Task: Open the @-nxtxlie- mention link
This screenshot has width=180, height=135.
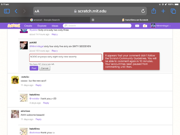Action: tap(34, 99)
